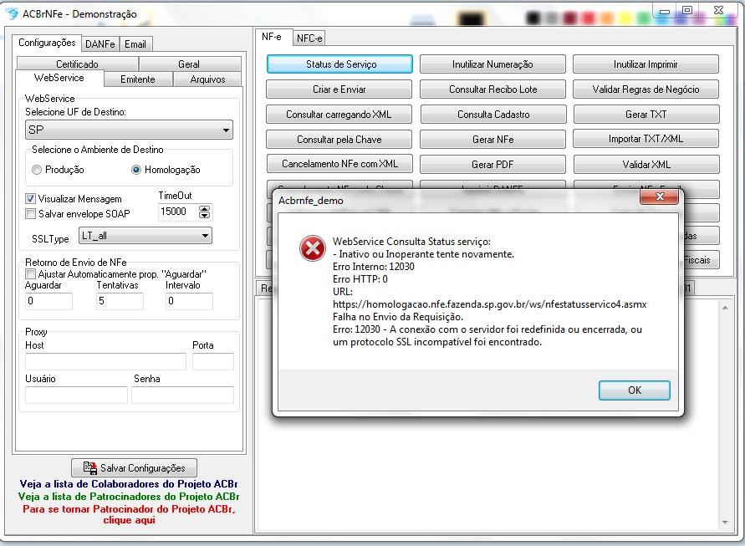745x546 pixels.
Task: Open the Certificado tab
Action: click(x=78, y=64)
